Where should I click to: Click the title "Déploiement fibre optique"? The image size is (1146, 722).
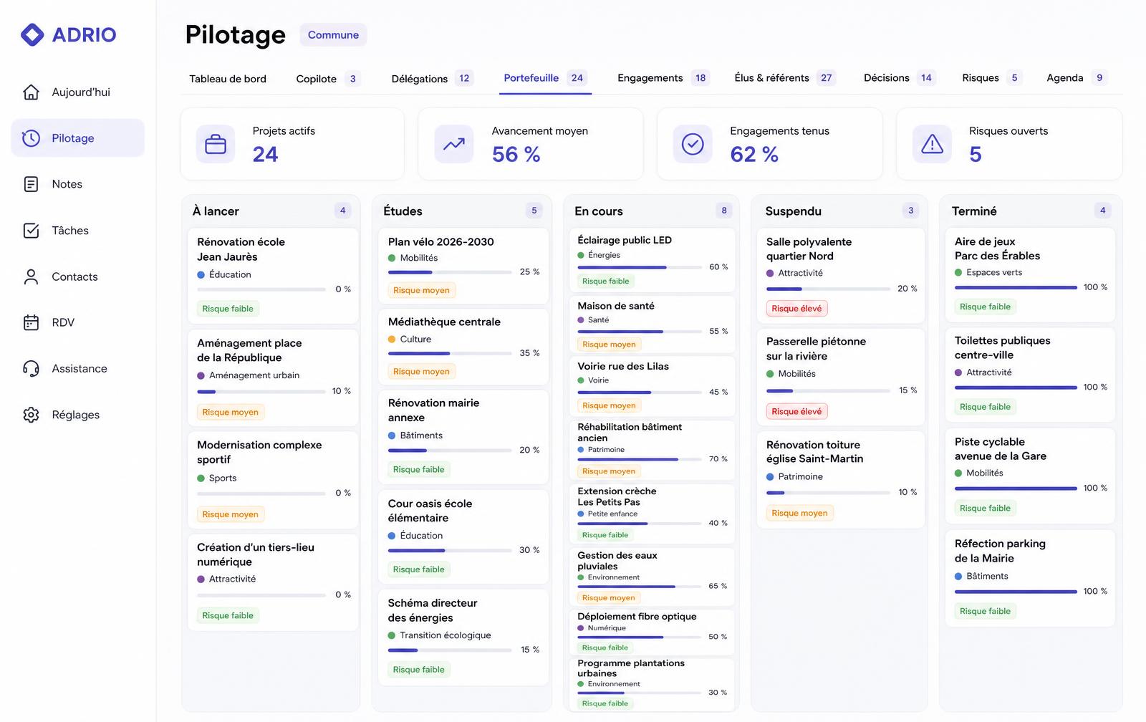637,617
